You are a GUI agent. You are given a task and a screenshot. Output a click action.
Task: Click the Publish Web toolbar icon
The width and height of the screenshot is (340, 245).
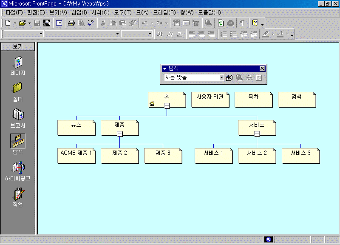pos(47,23)
